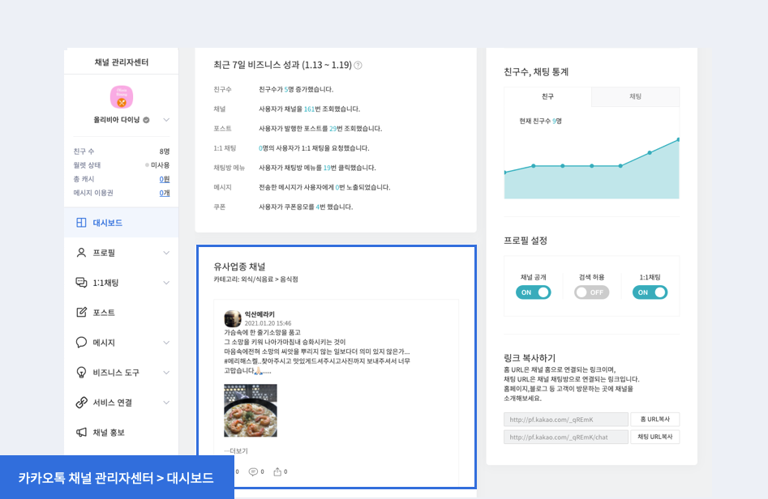
Task: Open the 메시지 이용권 0개 link
Action: pyautogui.click(x=165, y=193)
